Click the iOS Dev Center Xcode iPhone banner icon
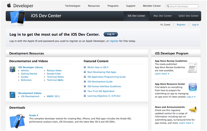Screen dimensions: 207x131 coord(17,18)
